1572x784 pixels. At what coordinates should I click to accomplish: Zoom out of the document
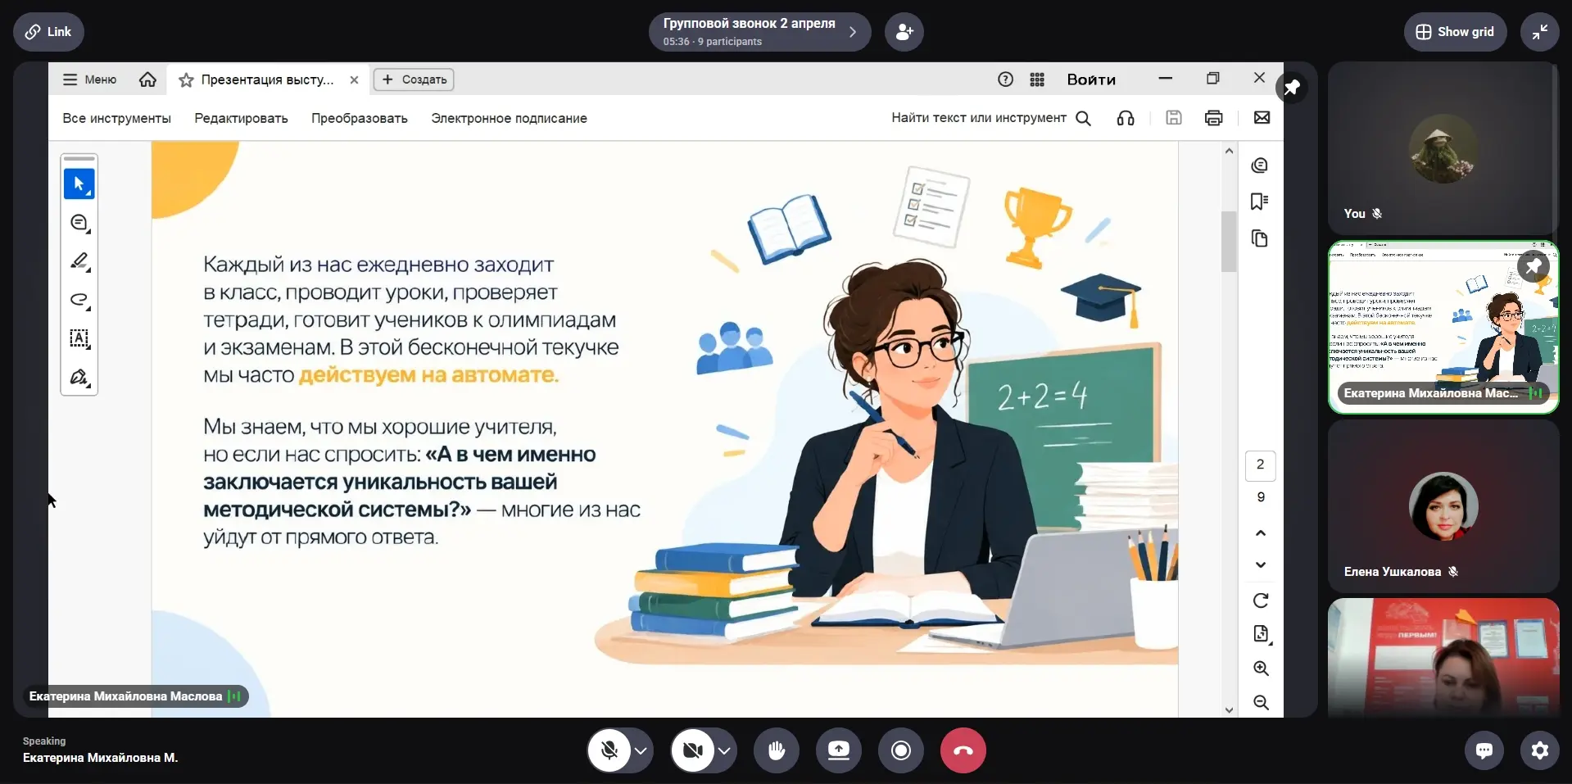coord(1262,703)
